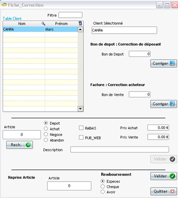178x198 pixels.
Task: Click the green Valider button for Remboursement
Action: click(x=164, y=176)
